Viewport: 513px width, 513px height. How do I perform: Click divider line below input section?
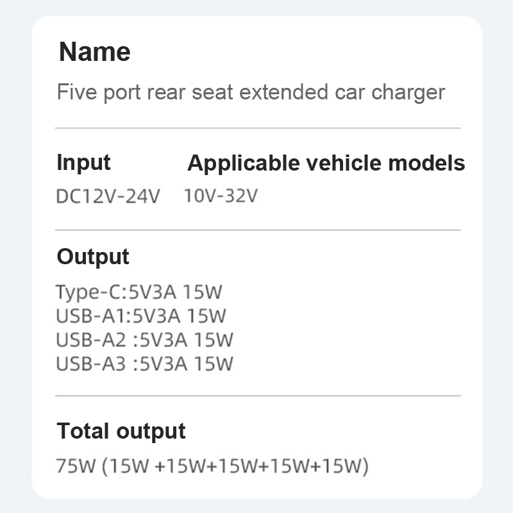[x=257, y=230]
